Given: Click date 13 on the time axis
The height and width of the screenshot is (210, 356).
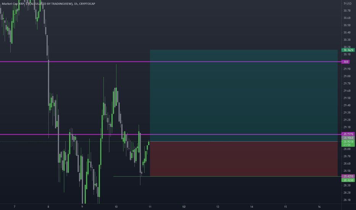Looking at the screenshot, I should pos(218,207).
